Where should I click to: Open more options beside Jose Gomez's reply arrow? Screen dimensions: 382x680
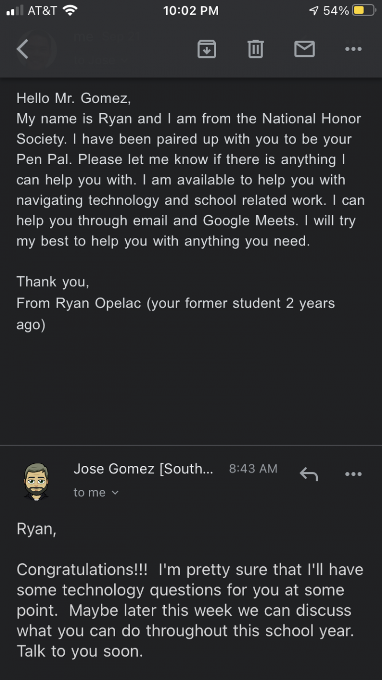click(x=353, y=474)
